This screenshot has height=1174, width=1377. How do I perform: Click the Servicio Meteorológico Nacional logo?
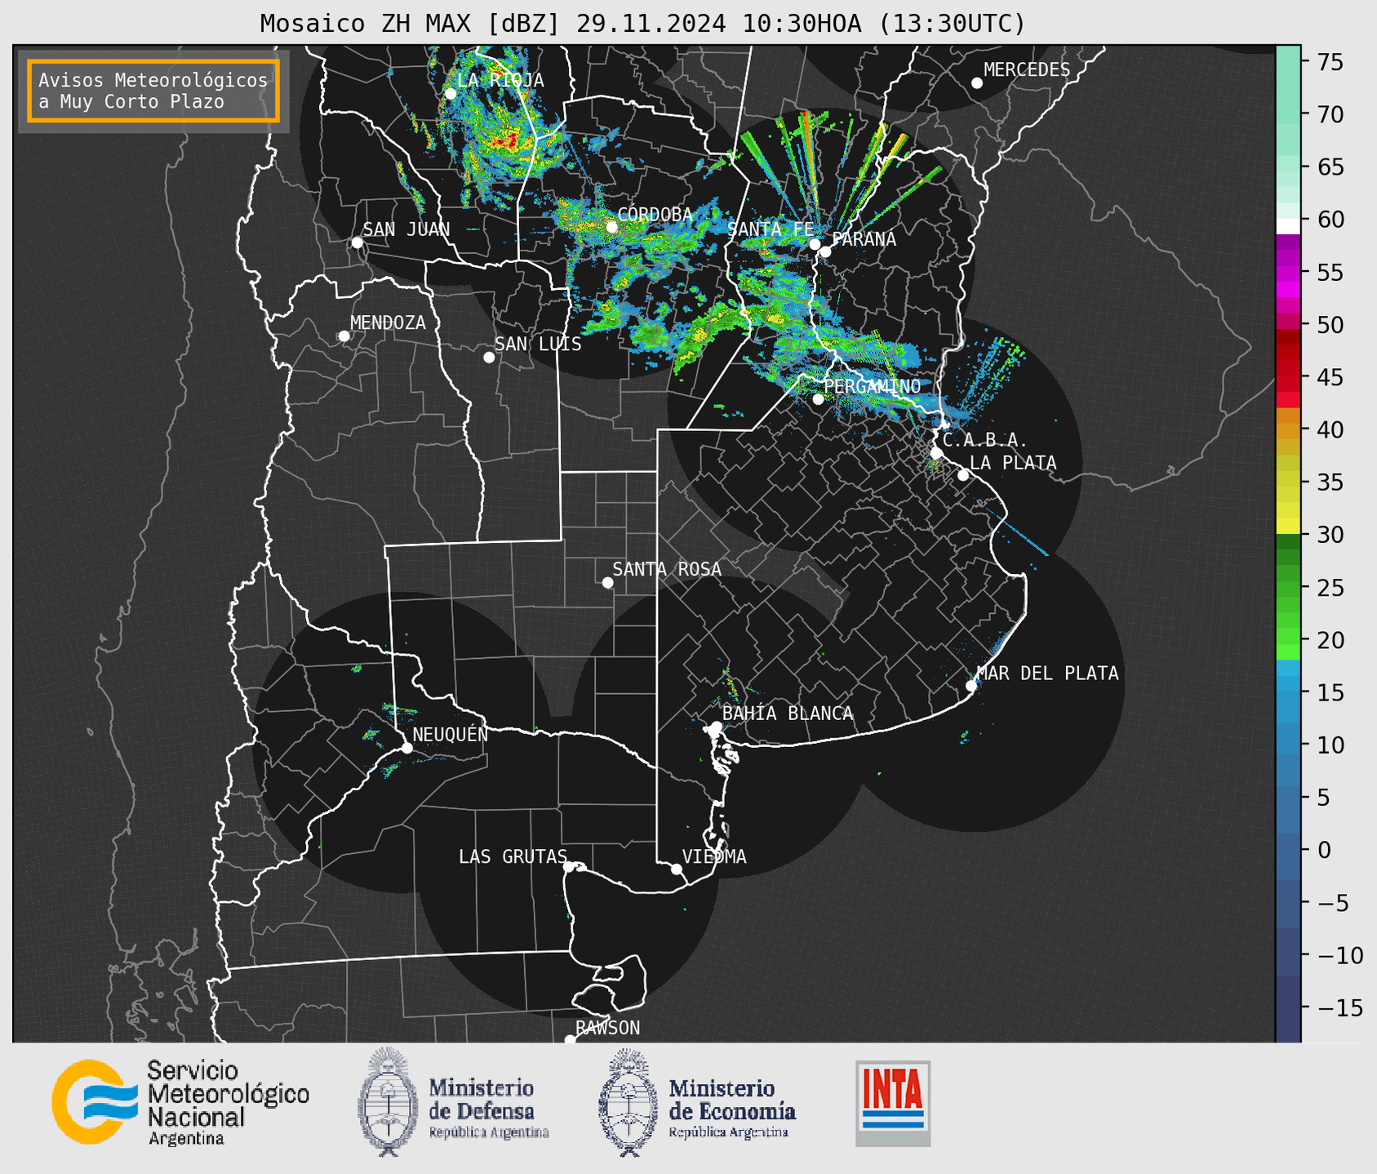pyautogui.click(x=180, y=1102)
